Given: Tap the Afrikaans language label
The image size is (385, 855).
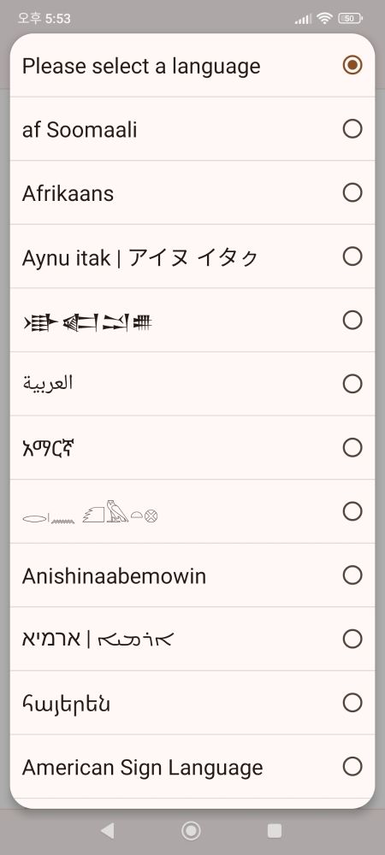Looking at the screenshot, I should [x=68, y=193].
